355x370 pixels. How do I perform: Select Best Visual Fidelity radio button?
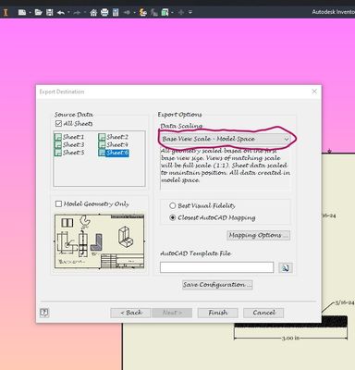coord(173,205)
